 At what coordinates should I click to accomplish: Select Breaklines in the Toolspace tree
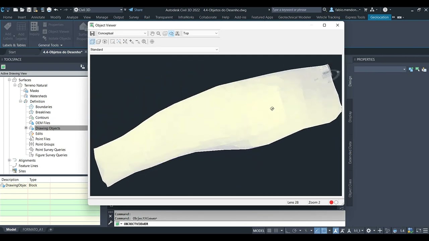point(43,112)
